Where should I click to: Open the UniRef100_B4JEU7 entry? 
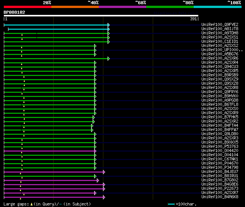(x=220, y=172)
